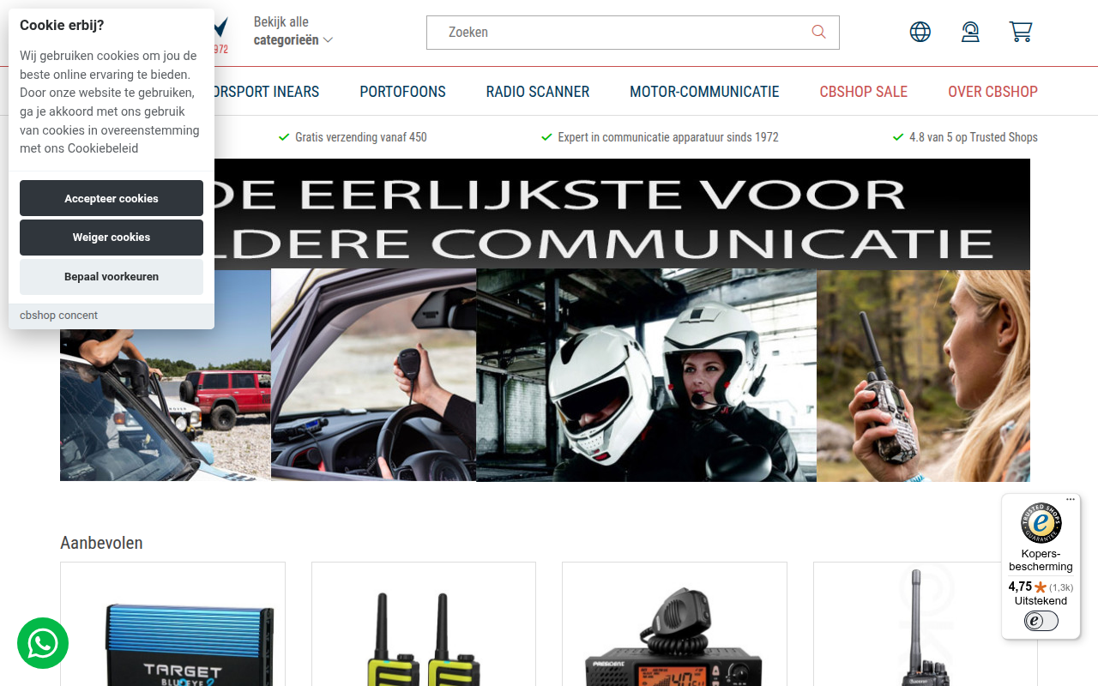Open CBSHOP SALE menu

pos(863,92)
